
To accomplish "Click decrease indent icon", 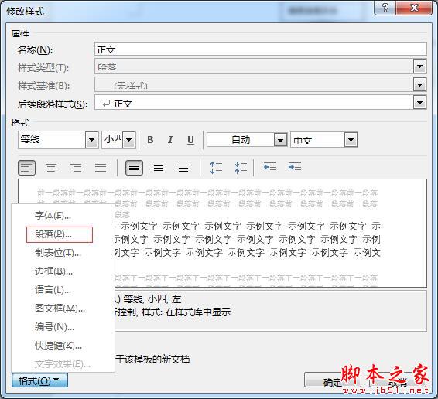I will (270, 168).
